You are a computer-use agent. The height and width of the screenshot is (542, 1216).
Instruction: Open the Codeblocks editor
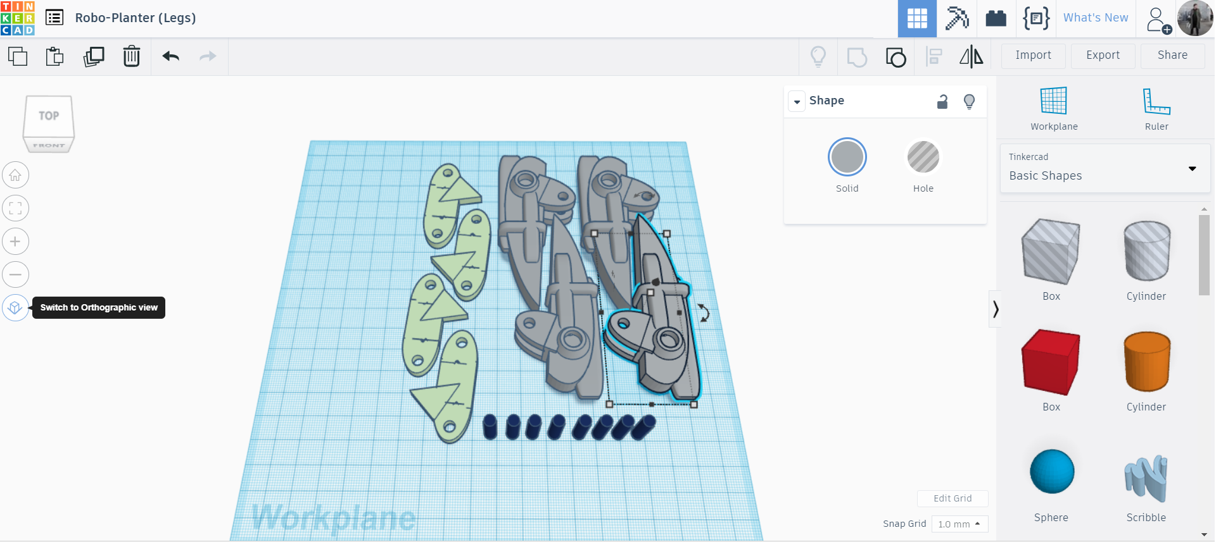pos(1036,18)
